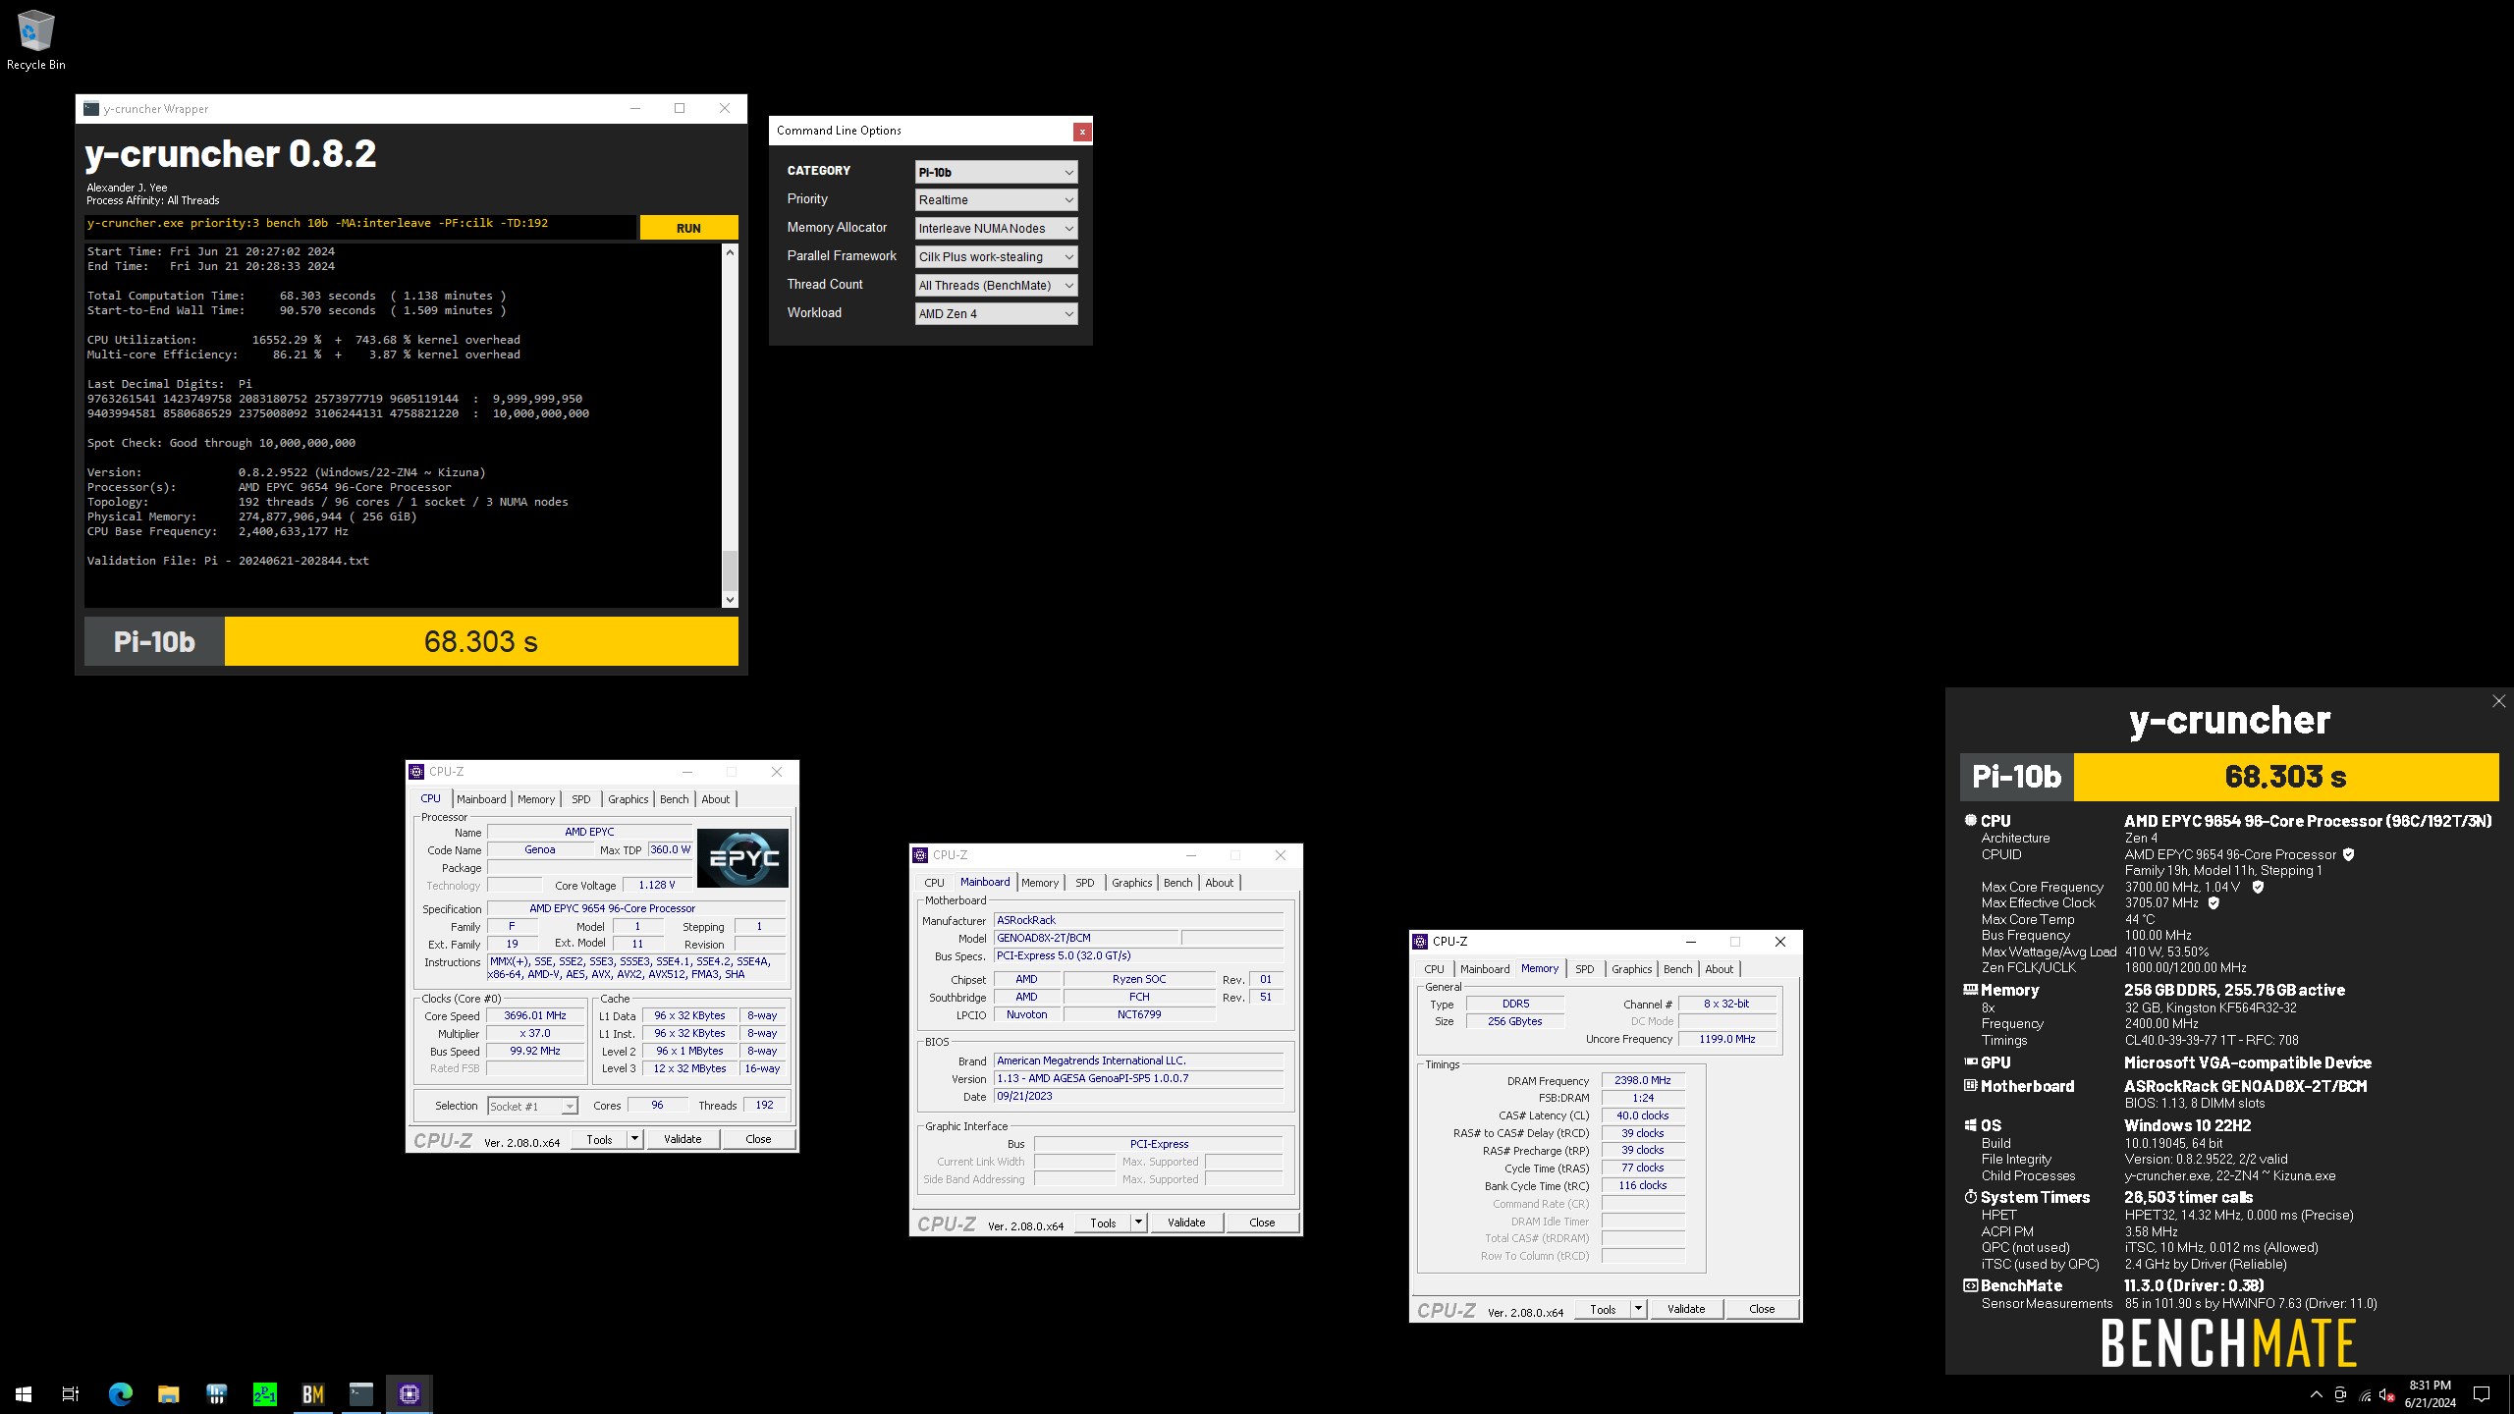
Task: Open network status tray icon
Action: click(x=2365, y=1394)
